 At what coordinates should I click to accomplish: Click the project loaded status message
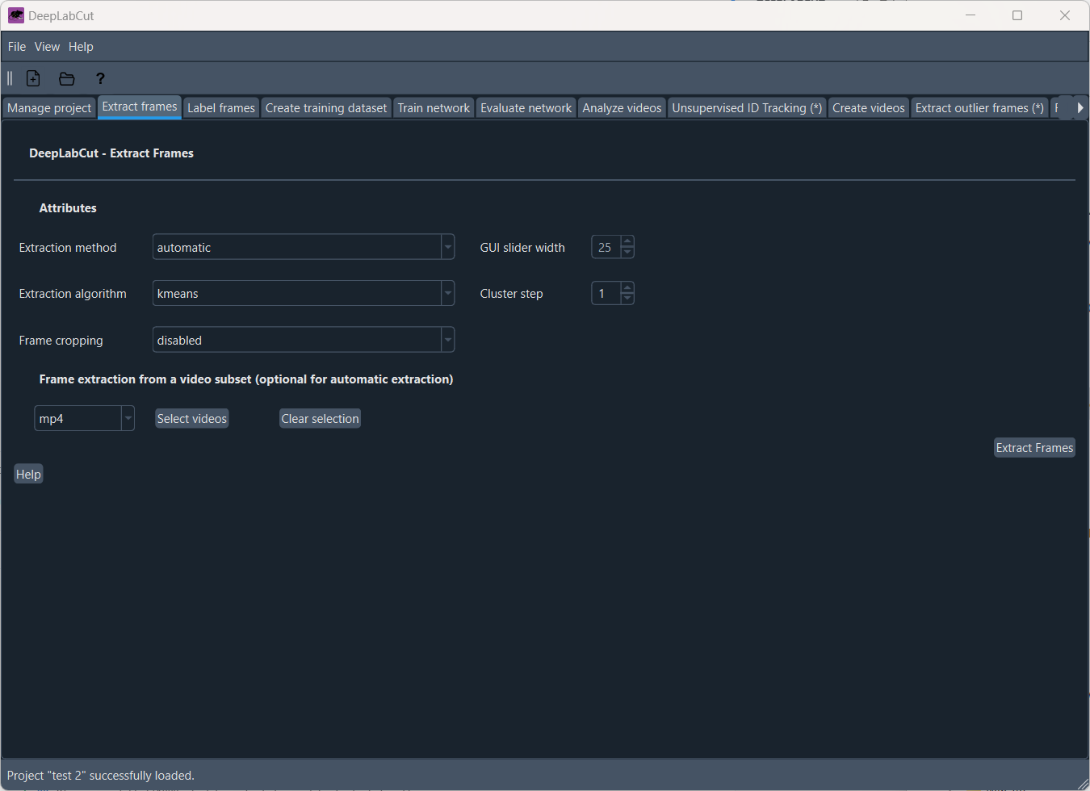coord(101,776)
